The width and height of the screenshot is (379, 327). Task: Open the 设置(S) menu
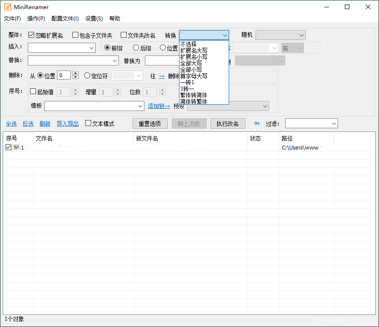tap(94, 19)
